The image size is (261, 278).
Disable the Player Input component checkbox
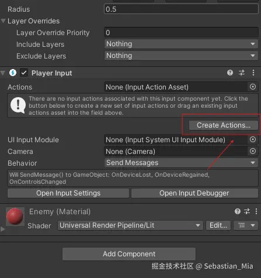[24, 73]
